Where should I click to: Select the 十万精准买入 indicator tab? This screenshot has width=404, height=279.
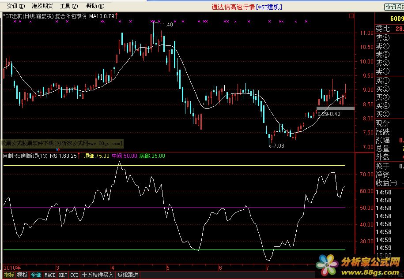(98, 275)
